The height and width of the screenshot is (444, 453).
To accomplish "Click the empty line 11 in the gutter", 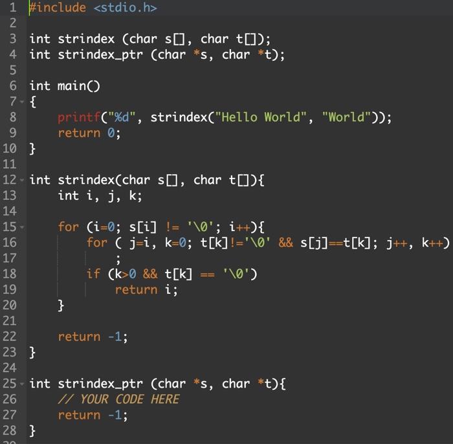I will (10, 164).
